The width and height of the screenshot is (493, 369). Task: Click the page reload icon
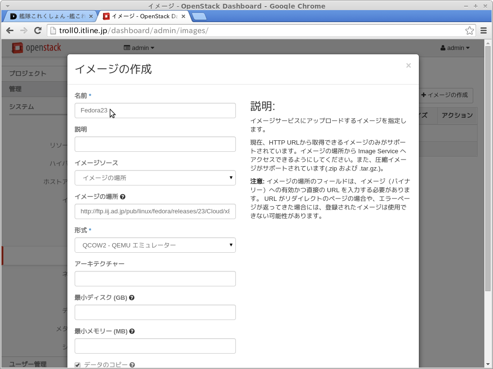[x=38, y=31]
